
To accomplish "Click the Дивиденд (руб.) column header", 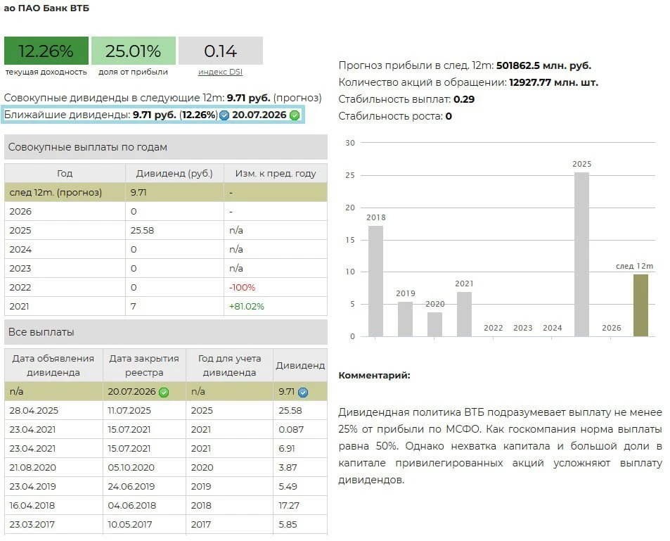I will pos(174,173).
